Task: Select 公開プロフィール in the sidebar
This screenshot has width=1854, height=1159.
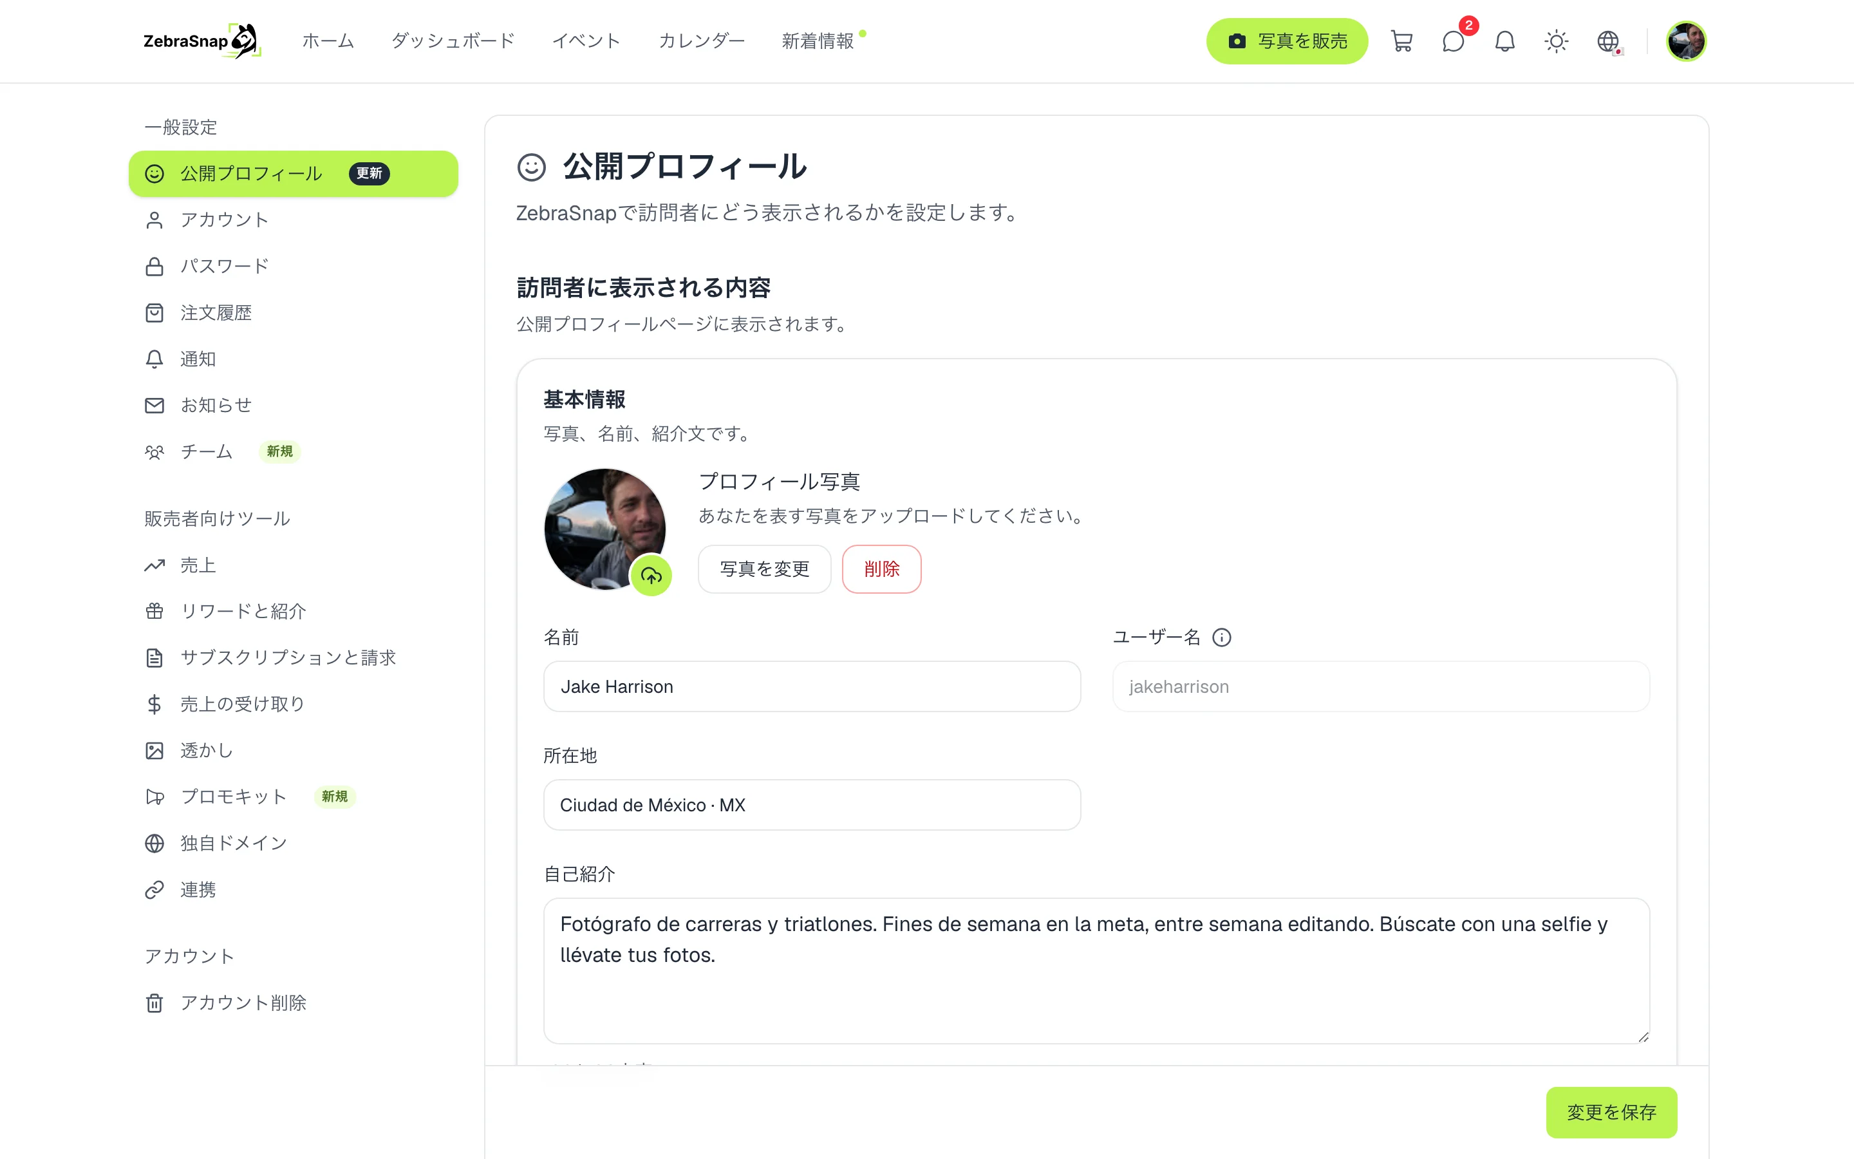Action: coord(294,173)
